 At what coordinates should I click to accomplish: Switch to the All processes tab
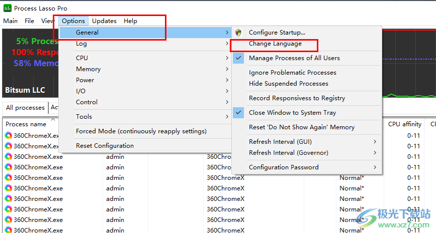point(25,108)
